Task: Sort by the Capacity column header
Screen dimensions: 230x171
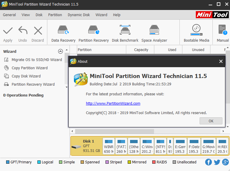Action: (x=140, y=50)
